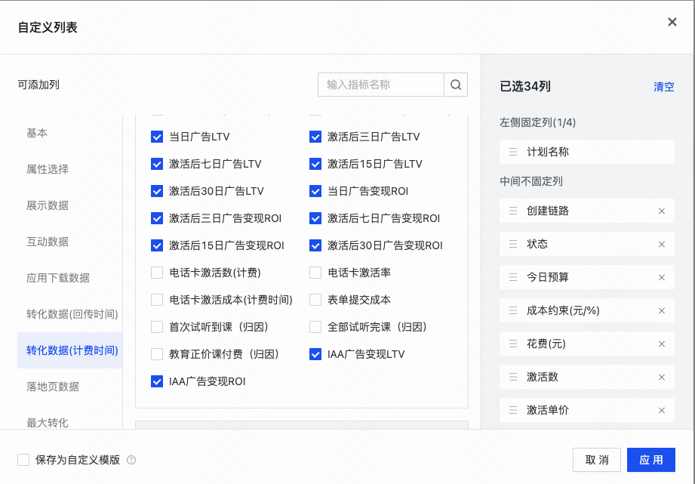
Task: Delete 今日预算 column via X icon
Action: point(662,278)
